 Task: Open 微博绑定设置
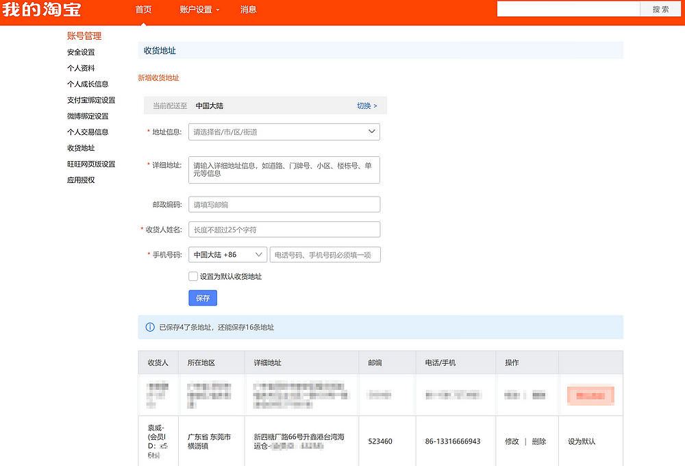(x=88, y=116)
